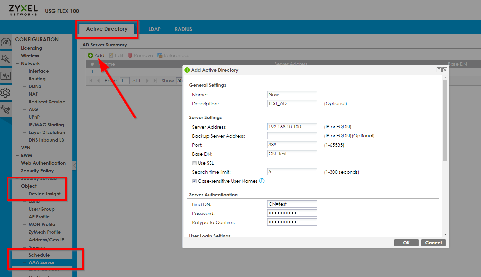Open the Dashboard gauge icon in sidebar
Image resolution: width=481 pixels, height=277 pixels.
(6, 42)
